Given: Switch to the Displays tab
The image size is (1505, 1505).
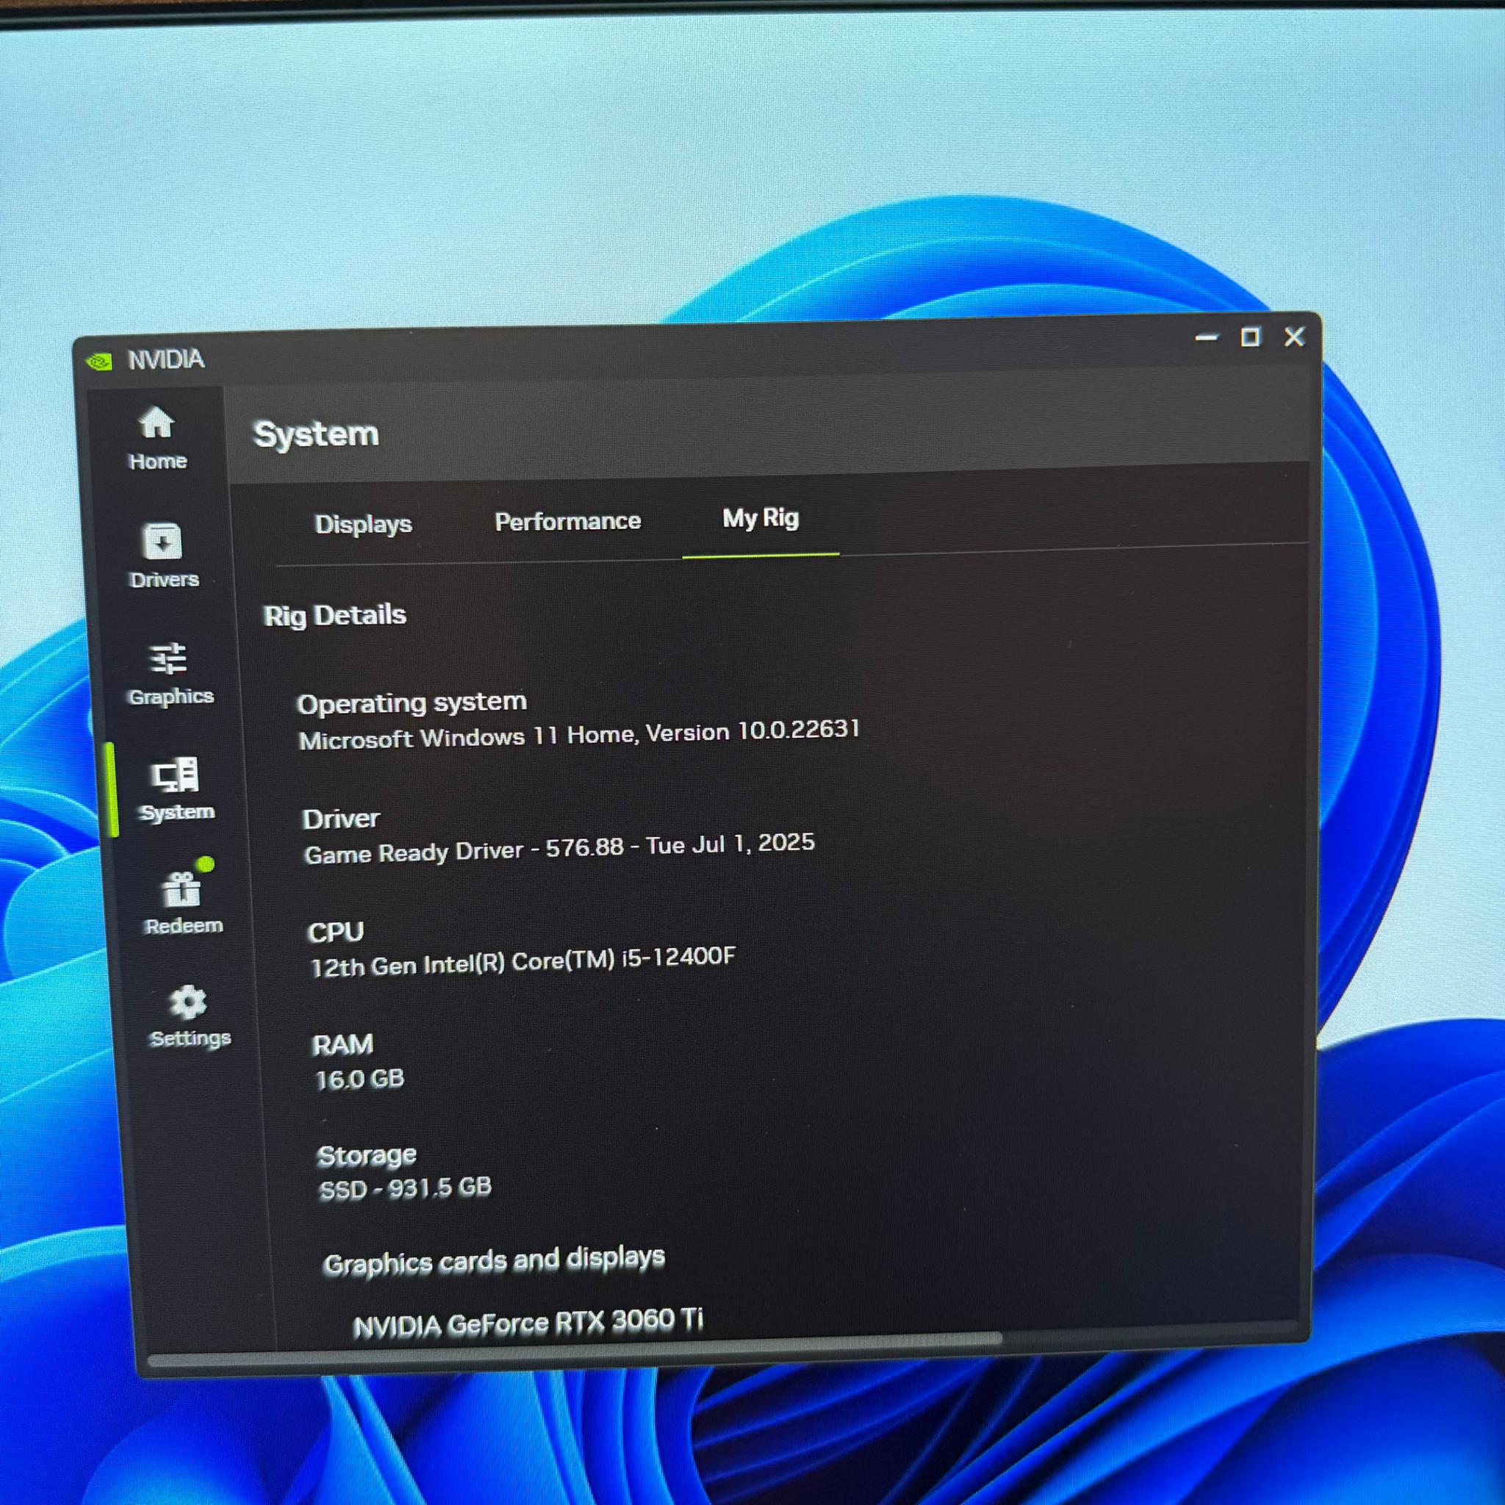Looking at the screenshot, I should (x=363, y=524).
